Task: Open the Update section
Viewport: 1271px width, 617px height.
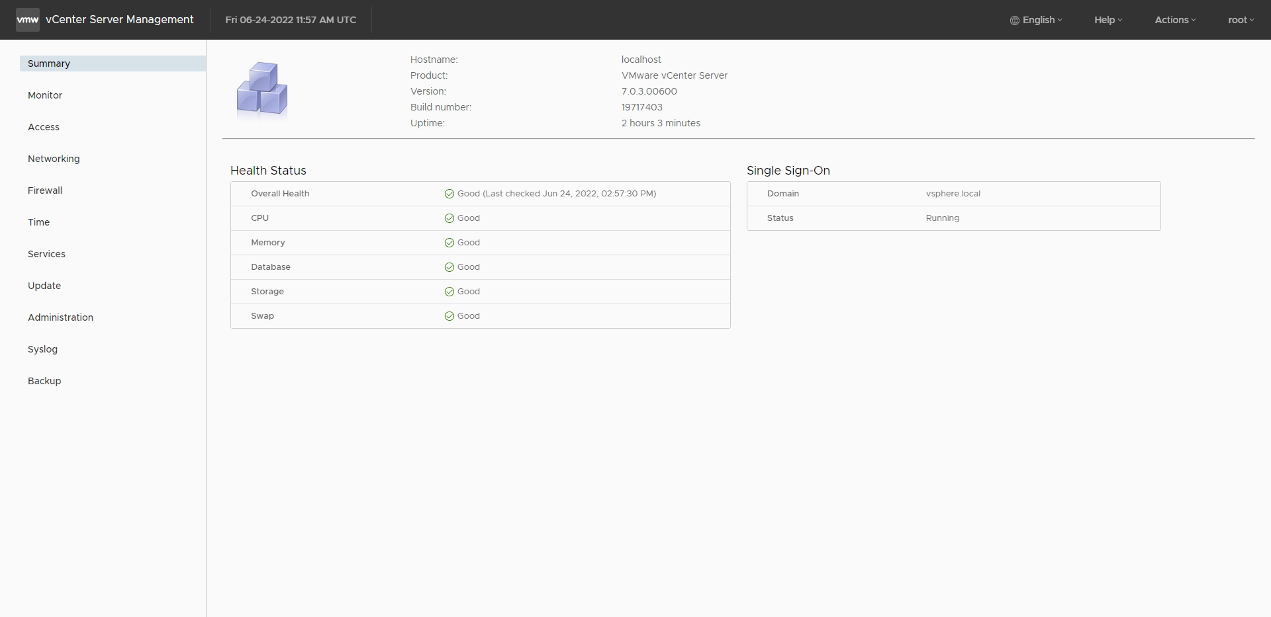Action: pos(44,286)
